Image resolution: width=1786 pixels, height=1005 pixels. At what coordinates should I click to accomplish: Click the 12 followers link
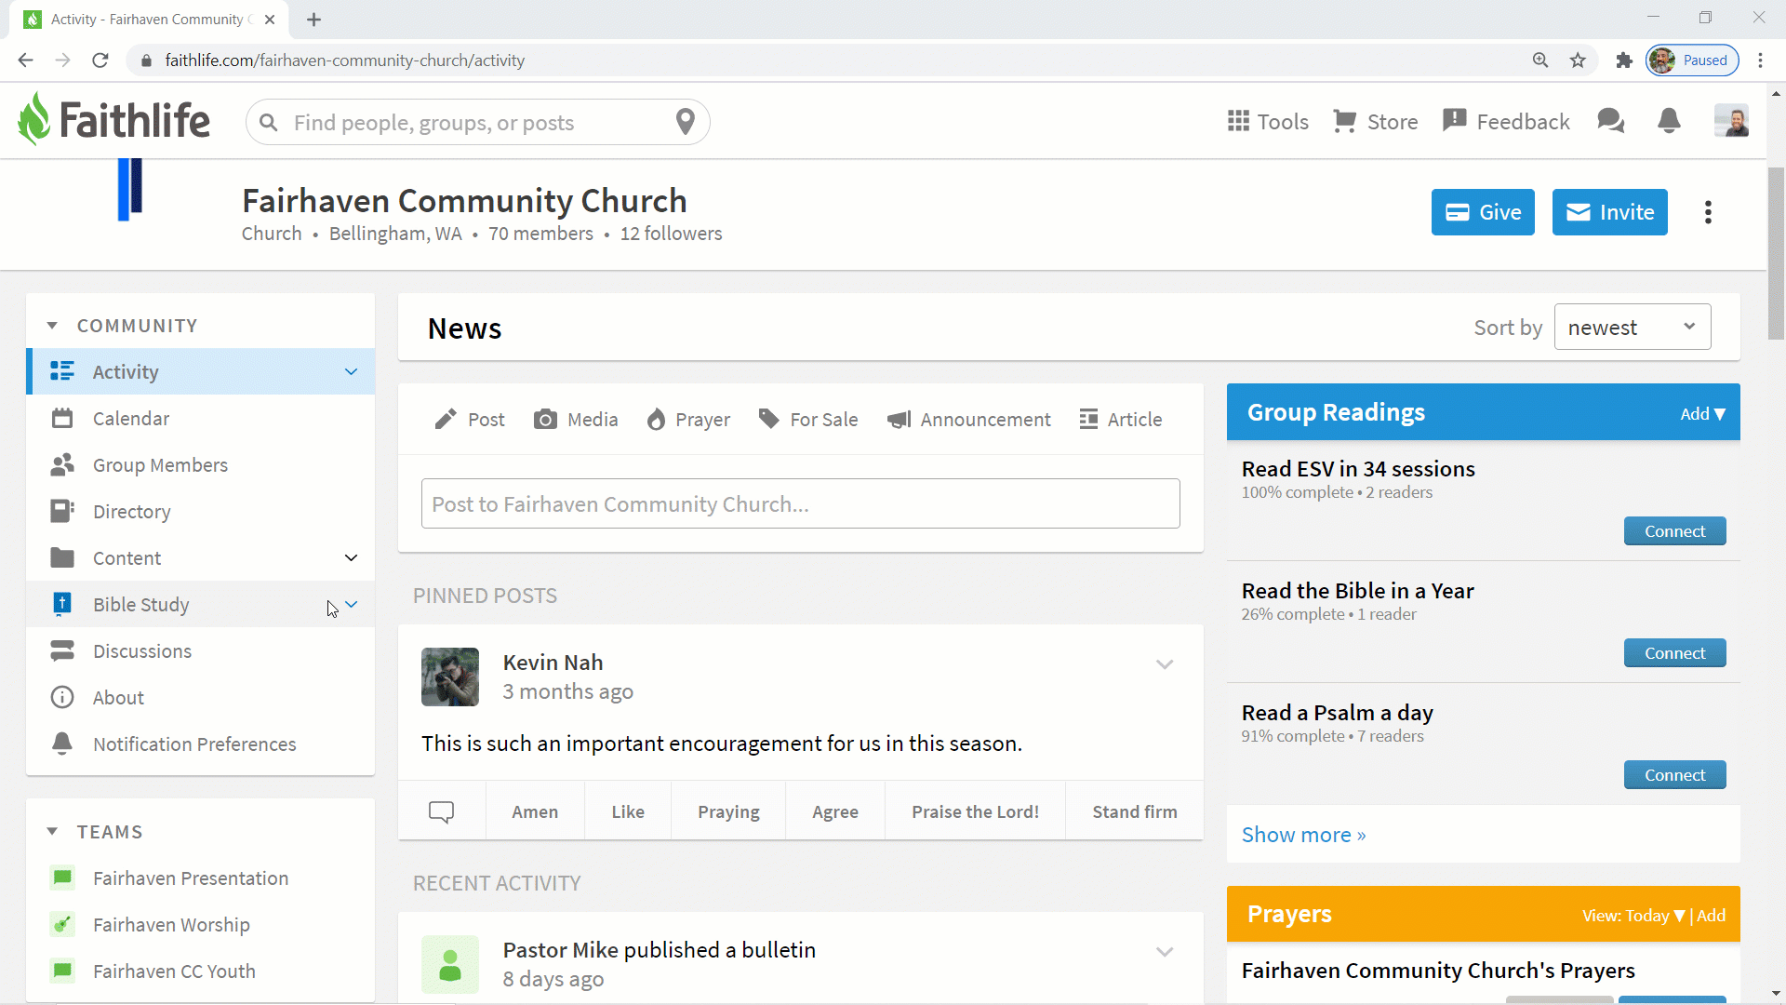[x=671, y=234]
